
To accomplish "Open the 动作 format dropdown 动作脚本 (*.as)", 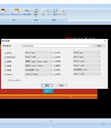I will click(87, 70).
